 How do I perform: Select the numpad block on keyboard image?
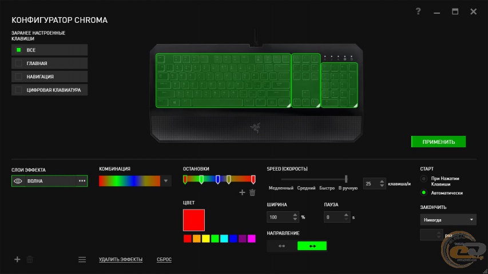click(x=339, y=85)
